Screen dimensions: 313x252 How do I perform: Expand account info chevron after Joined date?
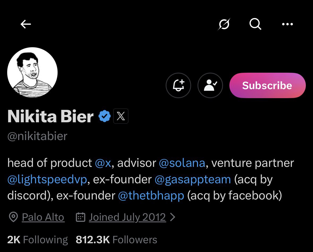tap(173, 217)
